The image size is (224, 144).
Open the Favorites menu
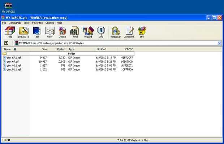(x=37, y=23)
